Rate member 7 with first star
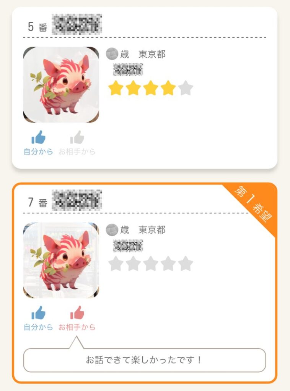The height and width of the screenshot is (391, 290). 116,263
